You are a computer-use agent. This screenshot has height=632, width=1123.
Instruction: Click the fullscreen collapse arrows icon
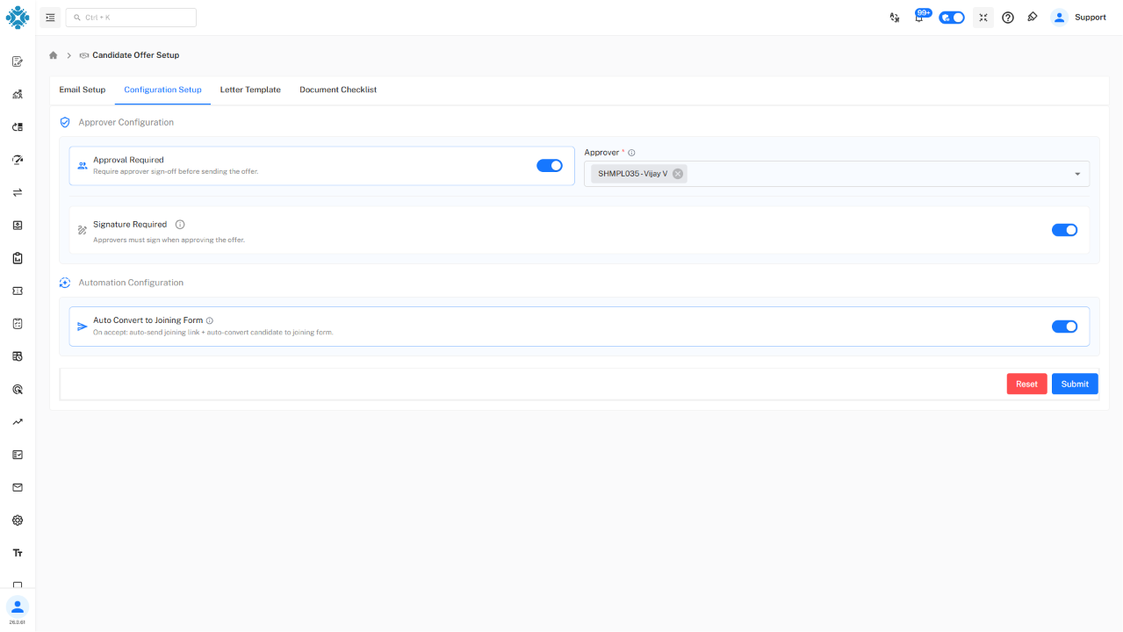pyautogui.click(x=983, y=18)
